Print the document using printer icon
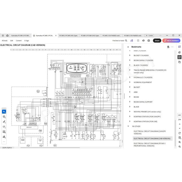 (149, 41)
